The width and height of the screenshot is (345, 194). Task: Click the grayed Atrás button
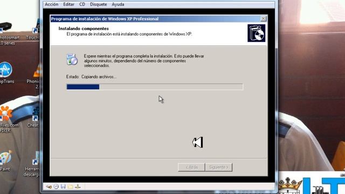pyautogui.click(x=191, y=168)
